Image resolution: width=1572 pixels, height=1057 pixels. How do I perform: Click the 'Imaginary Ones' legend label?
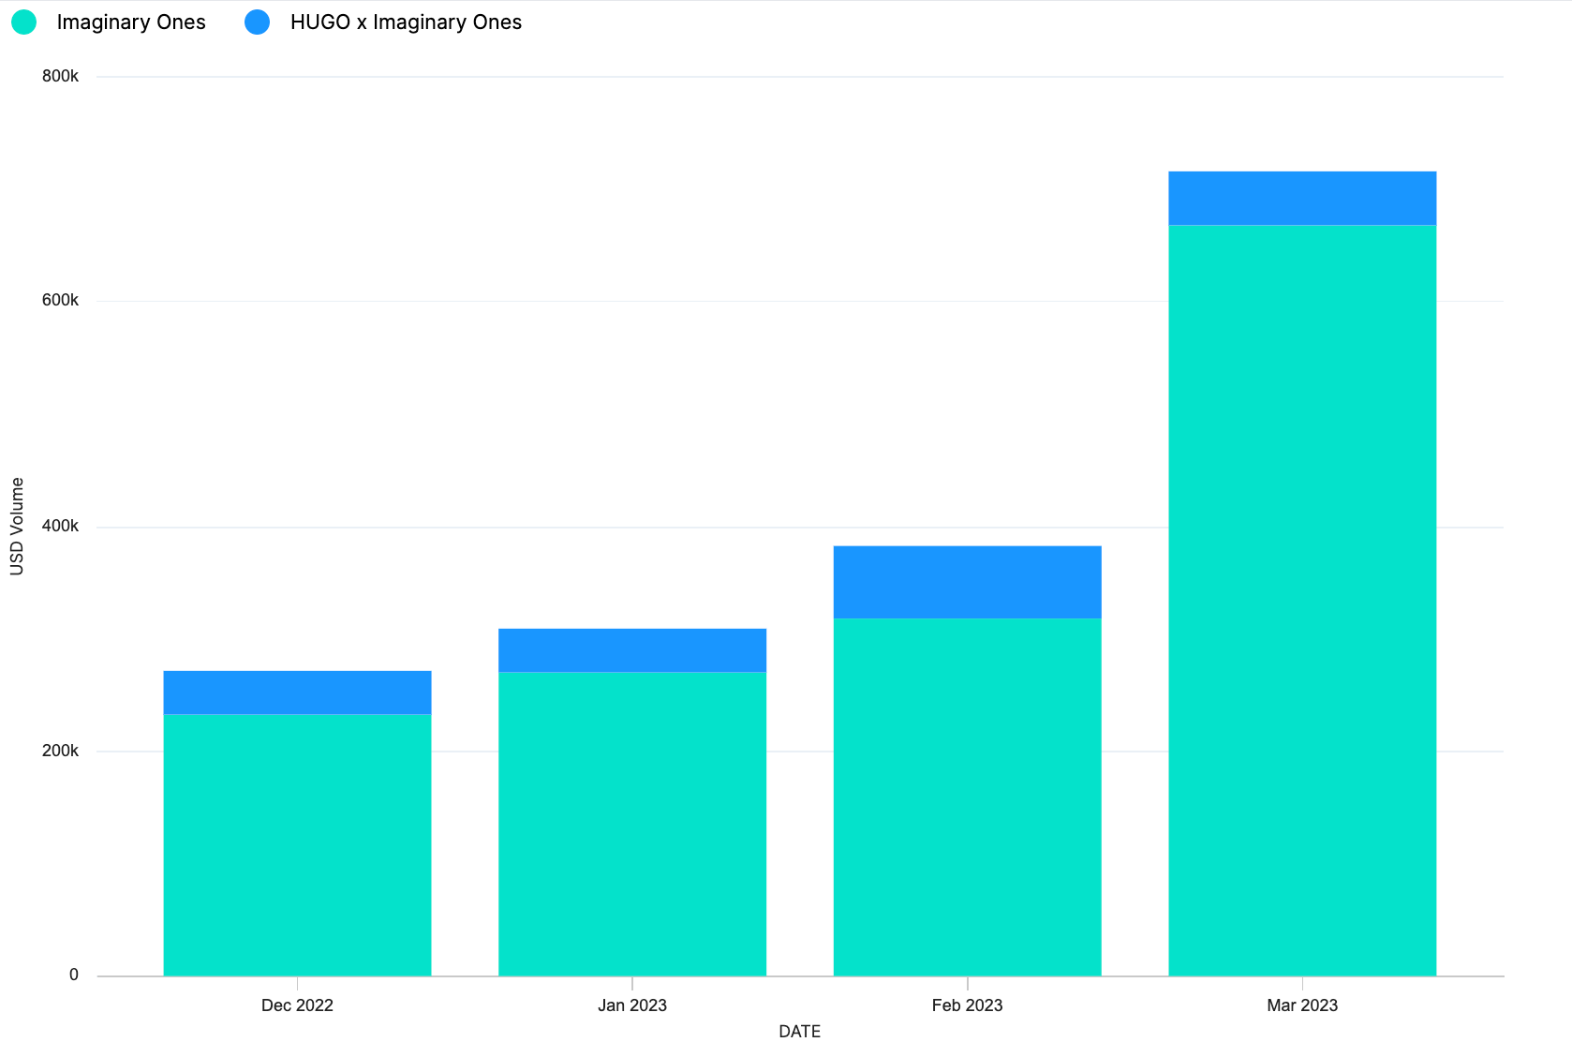(131, 22)
